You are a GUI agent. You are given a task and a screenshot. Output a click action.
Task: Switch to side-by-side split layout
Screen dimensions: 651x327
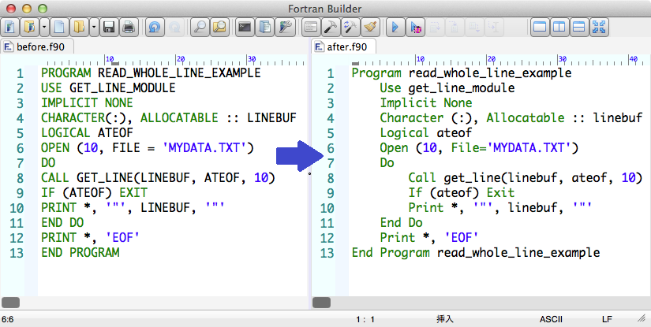coord(559,28)
